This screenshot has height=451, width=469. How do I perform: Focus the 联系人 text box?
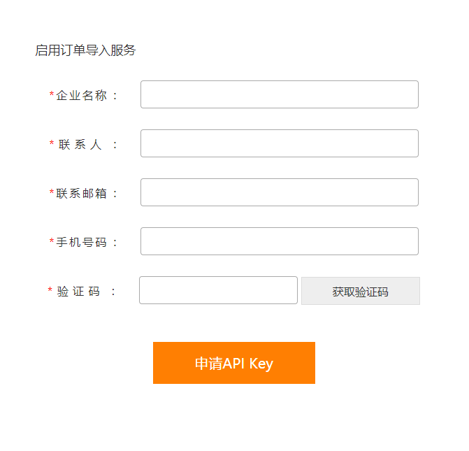pos(280,143)
